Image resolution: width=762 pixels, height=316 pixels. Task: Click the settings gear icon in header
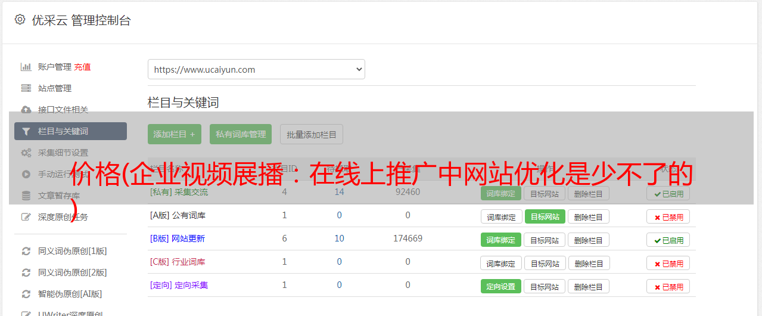(x=20, y=20)
